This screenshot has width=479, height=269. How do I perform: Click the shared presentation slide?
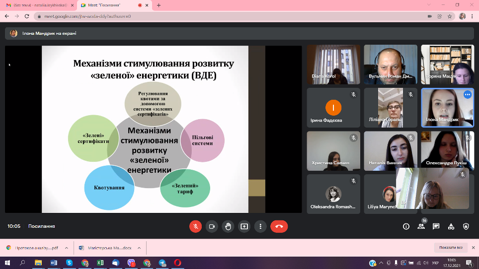point(153,129)
